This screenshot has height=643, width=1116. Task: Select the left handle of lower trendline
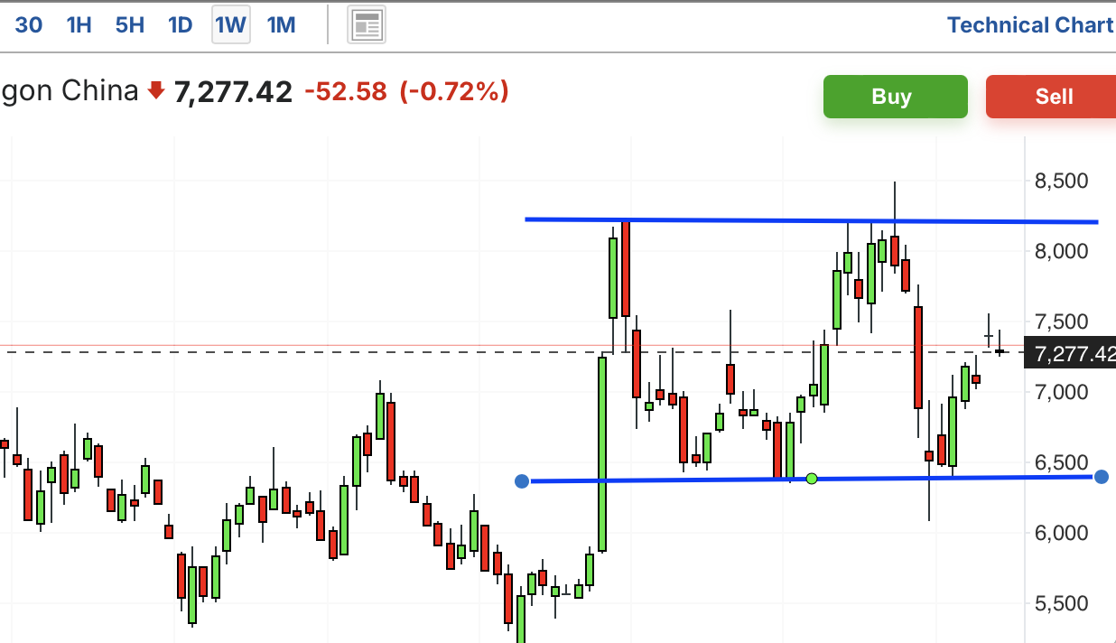click(521, 481)
